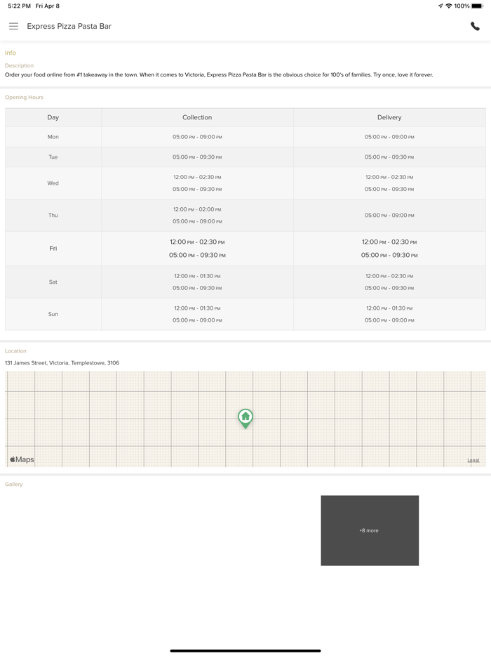
Task: Click Saturday's Collection 12:00 PM - 01:30 PM
Action: 197,276
